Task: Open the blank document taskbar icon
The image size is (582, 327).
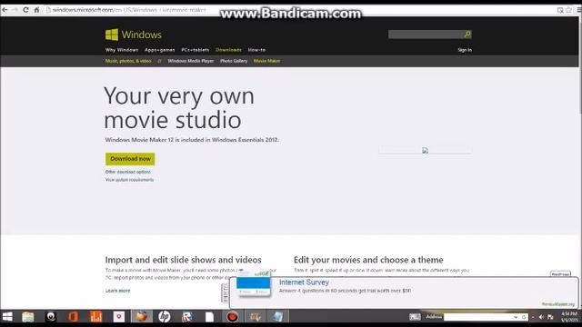Action: point(210,317)
